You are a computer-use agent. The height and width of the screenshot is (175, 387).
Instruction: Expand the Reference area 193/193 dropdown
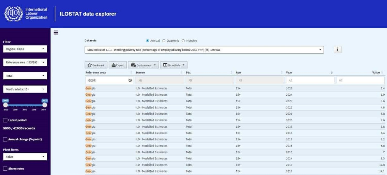[x=25, y=62]
